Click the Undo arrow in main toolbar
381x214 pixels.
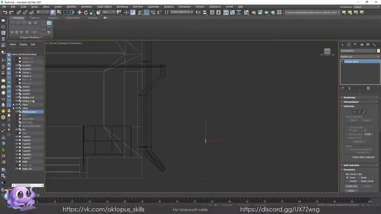tap(5, 12)
